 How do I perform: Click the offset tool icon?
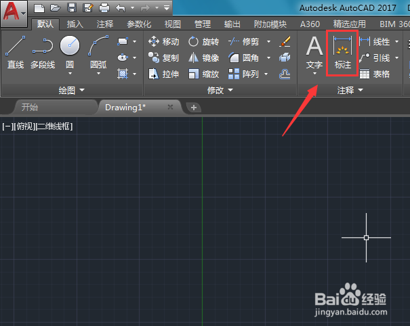pos(285,74)
